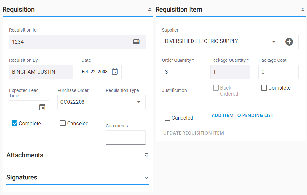Click into the Purchase Order field
Image resolution: width=307 pixels, height=195 pixels.
(x=77, y=102)
